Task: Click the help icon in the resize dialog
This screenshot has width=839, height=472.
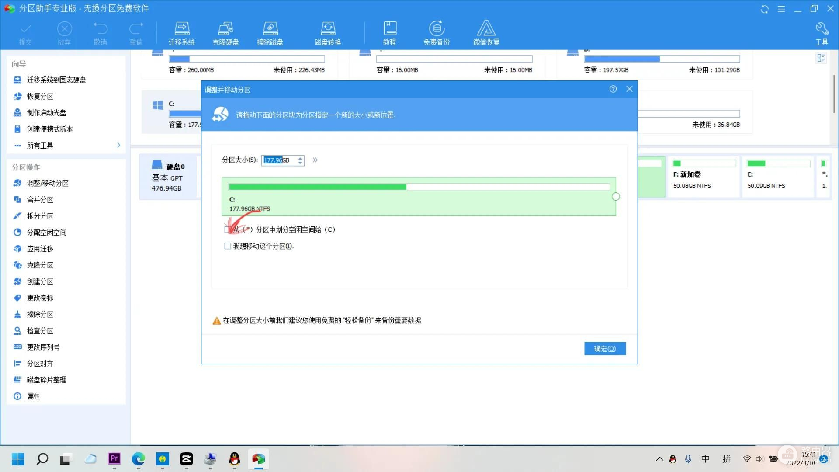Action: coord(613,89)
